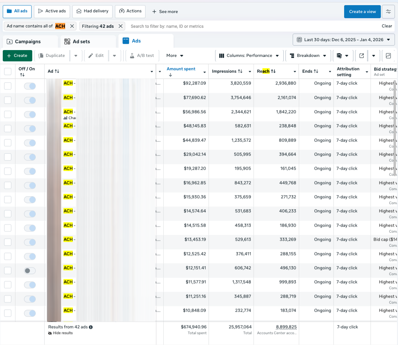
Task: Sort by Impressions arrows icon
Action: pyautogui.click(x=240, y=71)
